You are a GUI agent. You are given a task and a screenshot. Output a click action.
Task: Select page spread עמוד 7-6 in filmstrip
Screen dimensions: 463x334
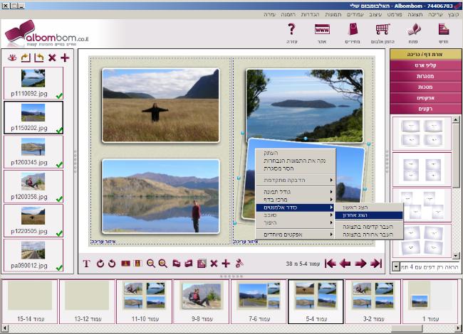point(257,301)
